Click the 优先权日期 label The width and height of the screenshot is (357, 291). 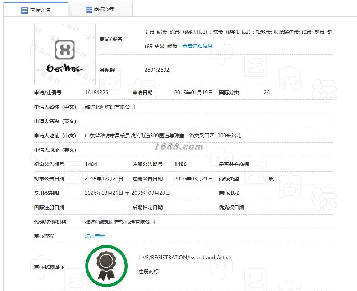tap(231, 207)
